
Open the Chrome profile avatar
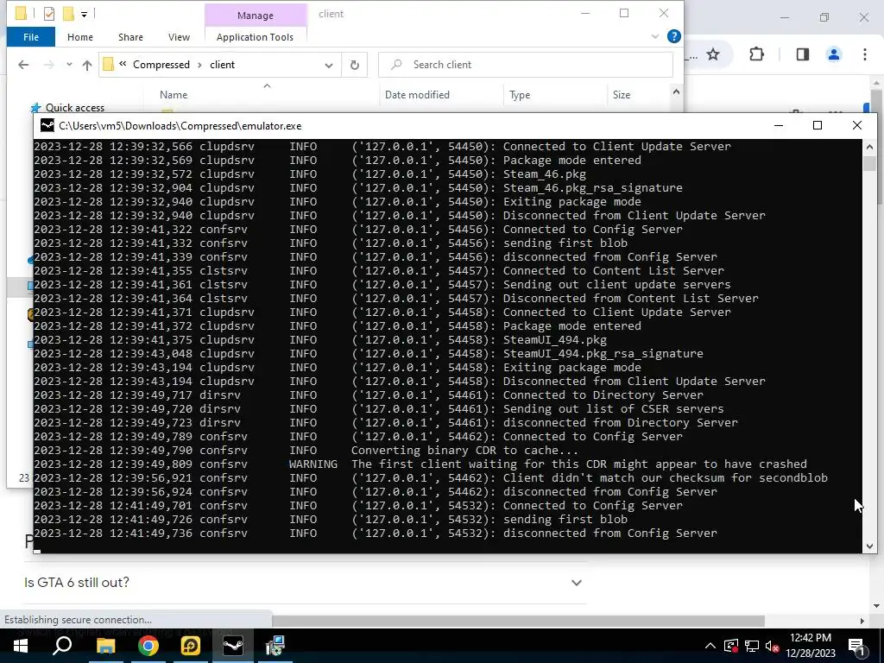(833, 54)
